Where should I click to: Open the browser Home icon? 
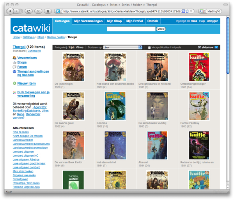(x=48, y=11)
